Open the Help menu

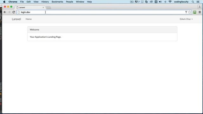(89, 2)
